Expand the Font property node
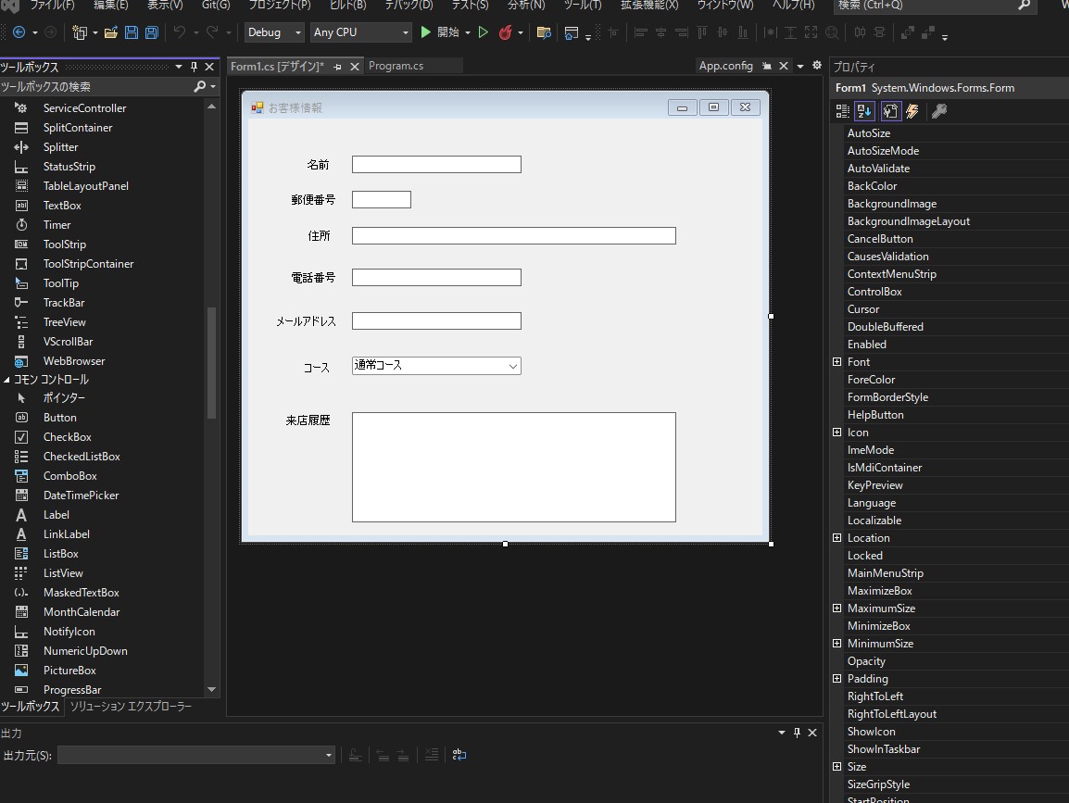1069x803 pixels. pyautogui.click(x=837, y=362)
